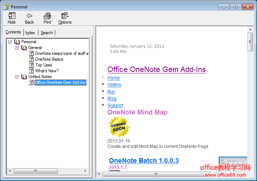Follow the Home link

(114, 78)
